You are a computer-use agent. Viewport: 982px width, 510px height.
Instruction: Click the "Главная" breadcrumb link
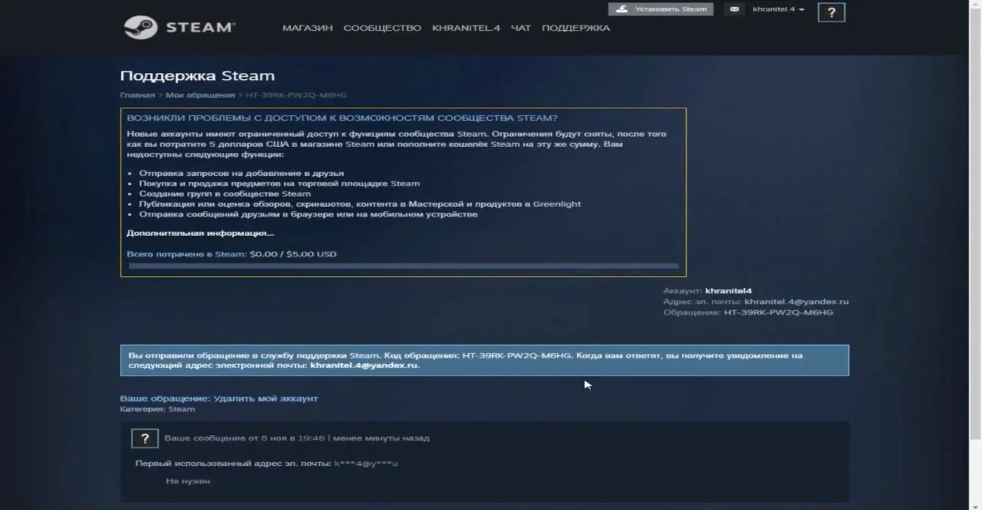[137, 95]
